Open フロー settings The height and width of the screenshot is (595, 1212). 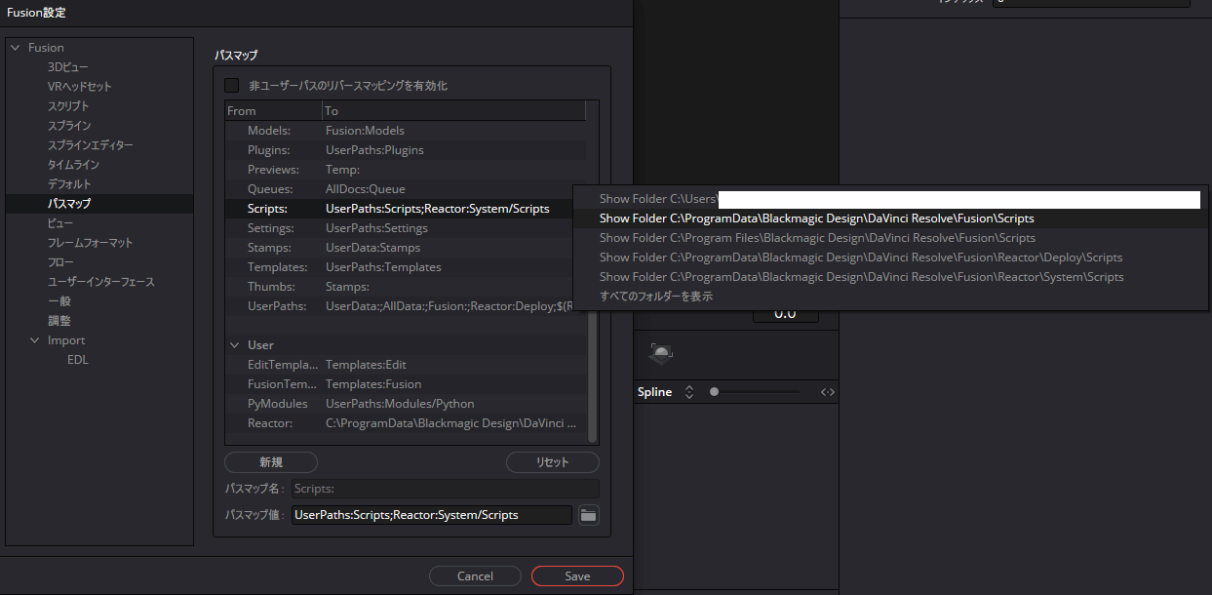click(59, 262)
